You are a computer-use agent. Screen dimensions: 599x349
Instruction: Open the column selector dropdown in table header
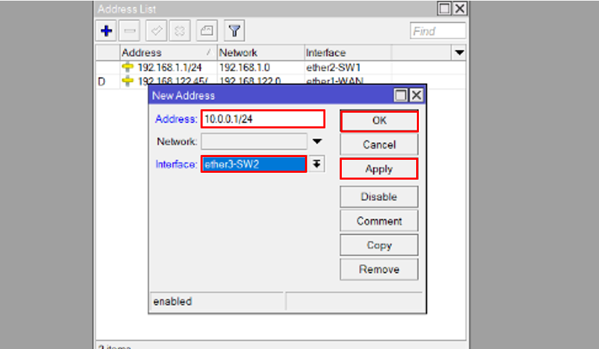459,53
